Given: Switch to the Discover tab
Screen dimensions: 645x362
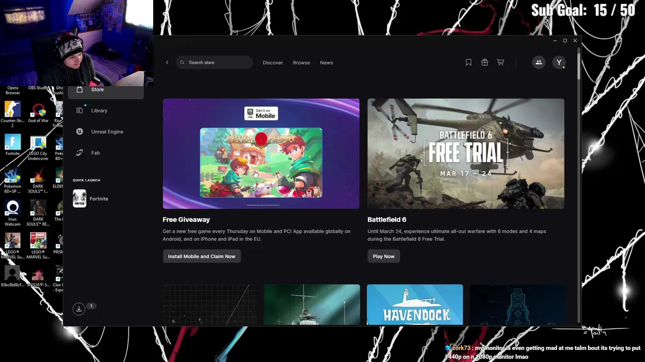Looking at the screenshot, I should coord(273,62).
